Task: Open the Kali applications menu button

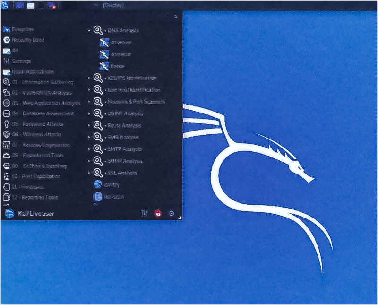Action: pyautogui.click(x=5, y=5)
